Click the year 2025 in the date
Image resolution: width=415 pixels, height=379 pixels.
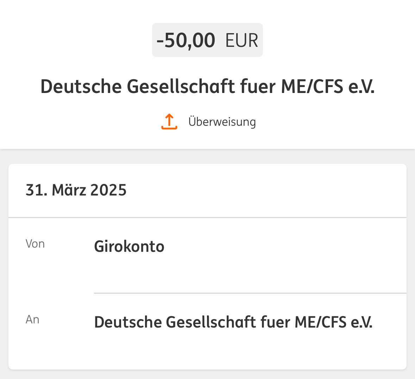click(x=108, y=190)
